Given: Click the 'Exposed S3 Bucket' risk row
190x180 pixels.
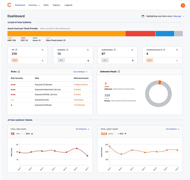Looking at the screenshot, I should (x=50, y=85).
